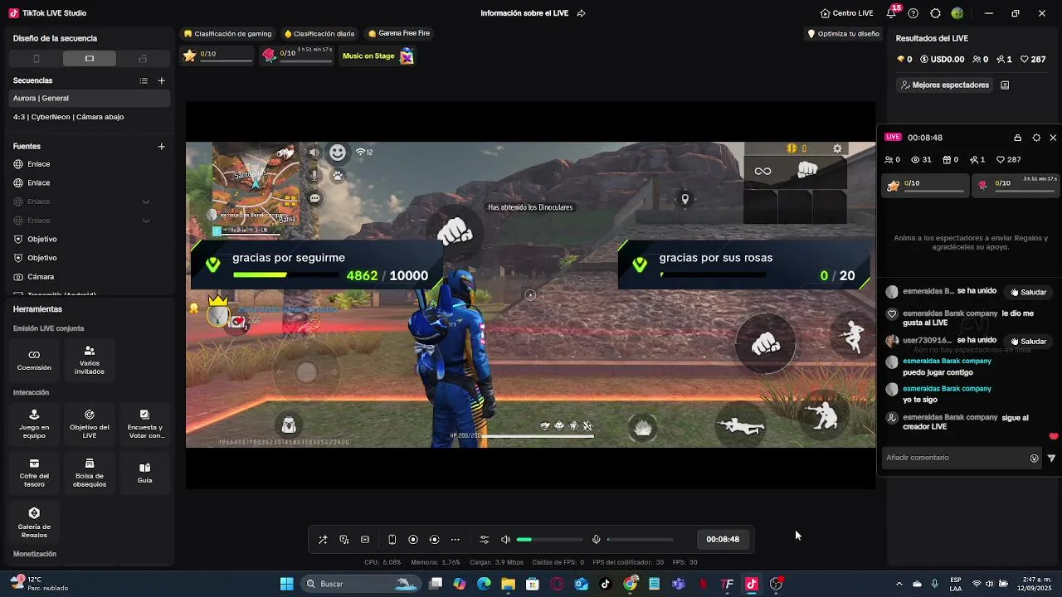
Task: Toggle mobile preview in bottom toolbar
Action: 392,540
